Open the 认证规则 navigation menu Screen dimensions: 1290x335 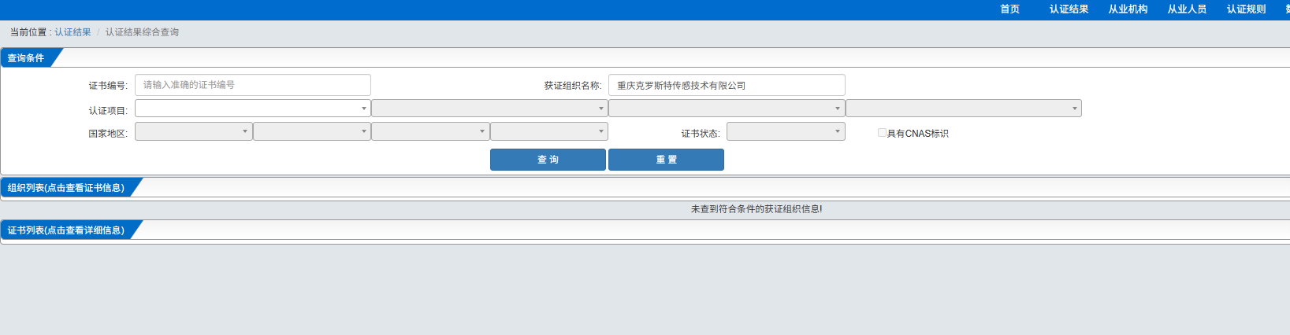click(x=1246, y=9)
